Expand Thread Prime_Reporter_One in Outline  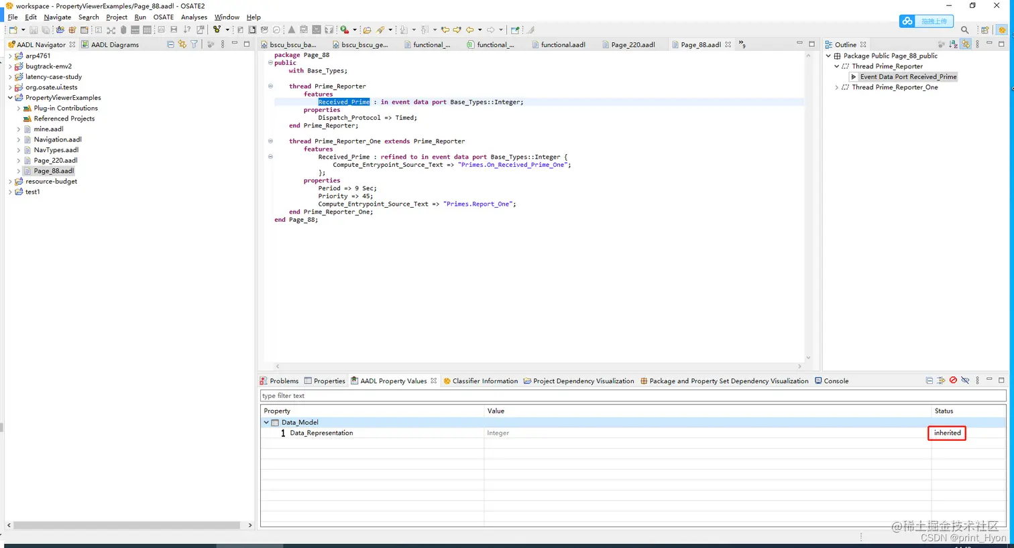tap(836, 88)
